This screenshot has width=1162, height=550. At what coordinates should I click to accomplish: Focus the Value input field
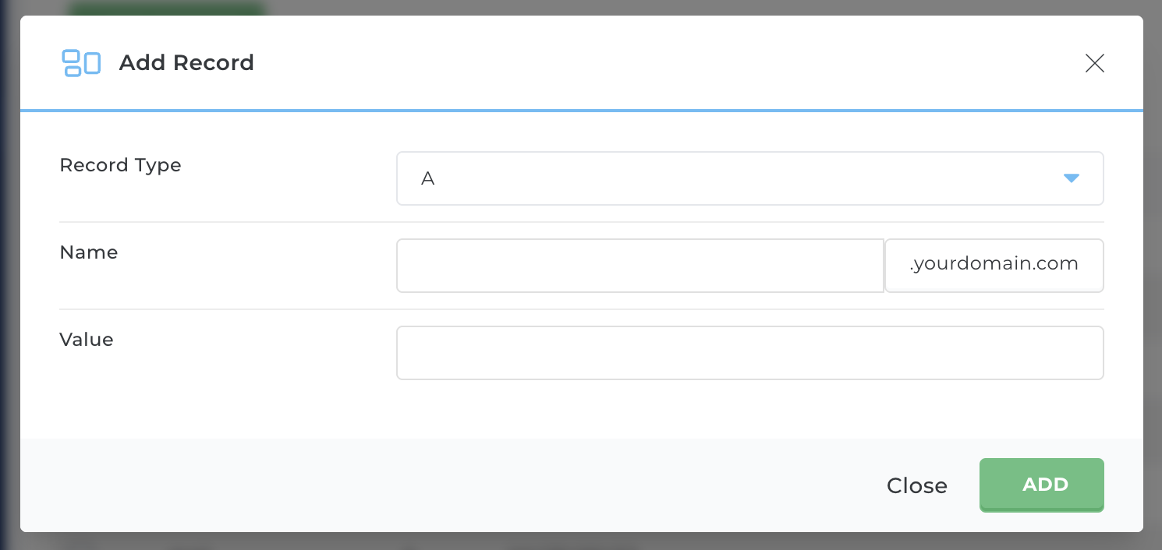[x=749, y=353]
